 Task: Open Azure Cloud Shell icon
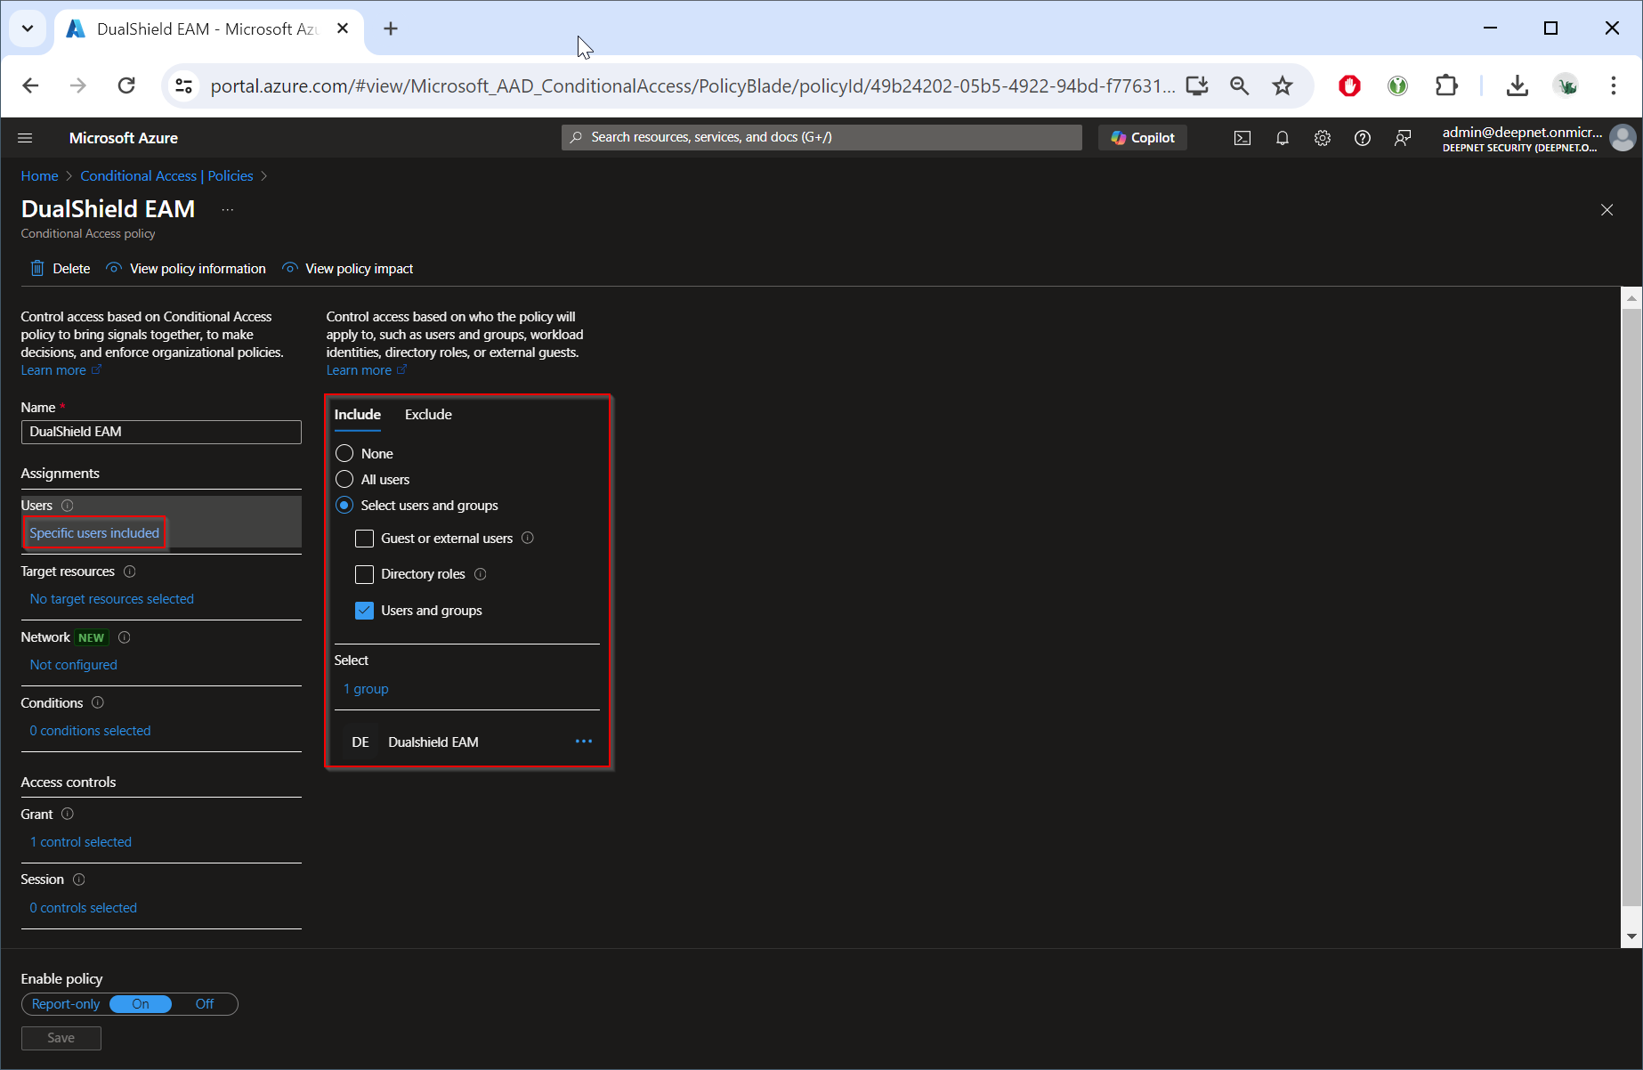[x=1242, y=138]
